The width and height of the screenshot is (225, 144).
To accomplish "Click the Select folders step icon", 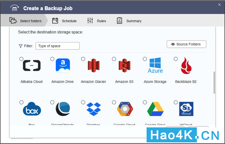I will [13, 21].
